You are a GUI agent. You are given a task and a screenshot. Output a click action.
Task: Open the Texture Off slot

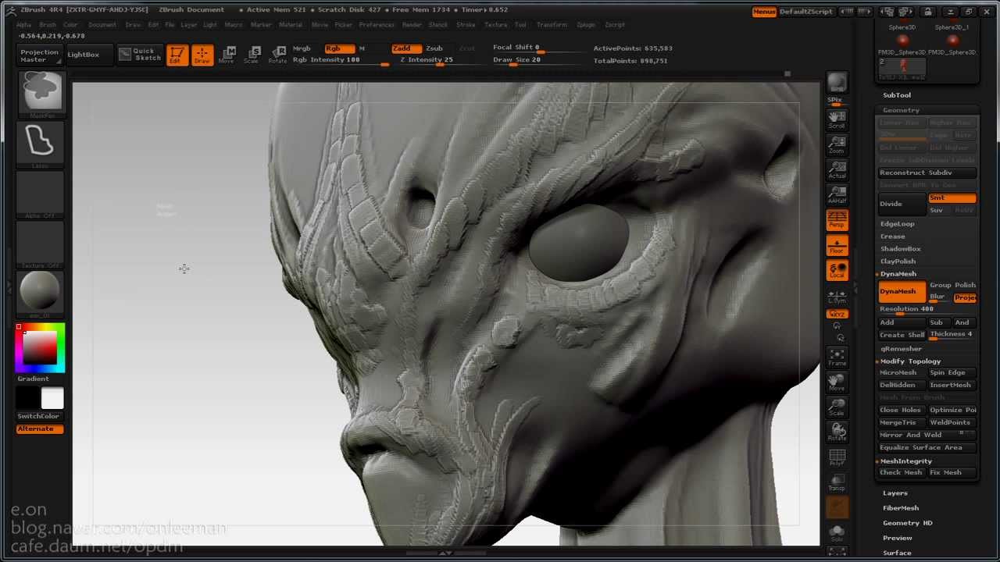[x=41, y=244]
